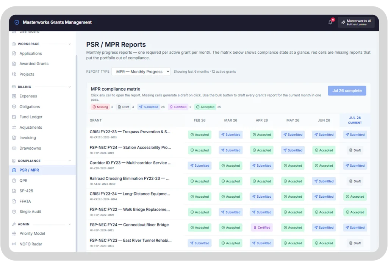Click the Obligations sidebar icon
The height and width of the screenshot is (267, 388).
[14, 106]
